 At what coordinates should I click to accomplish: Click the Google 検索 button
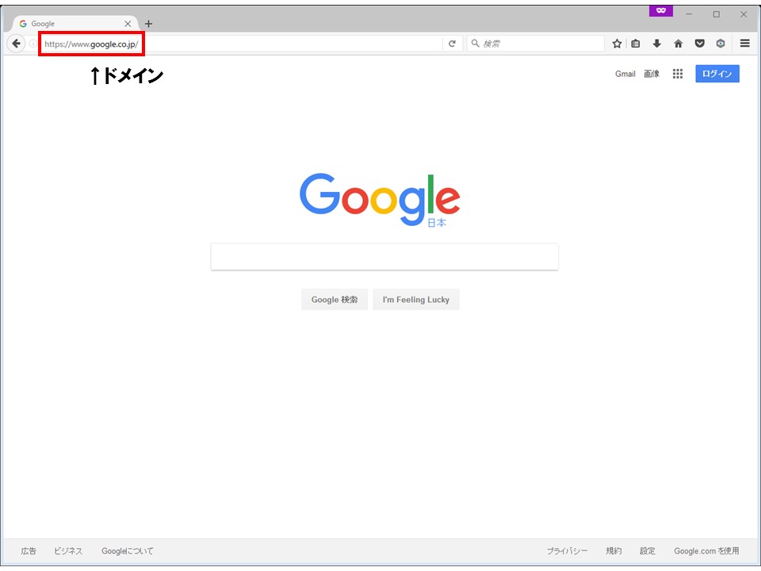click(x=335, y=300)
